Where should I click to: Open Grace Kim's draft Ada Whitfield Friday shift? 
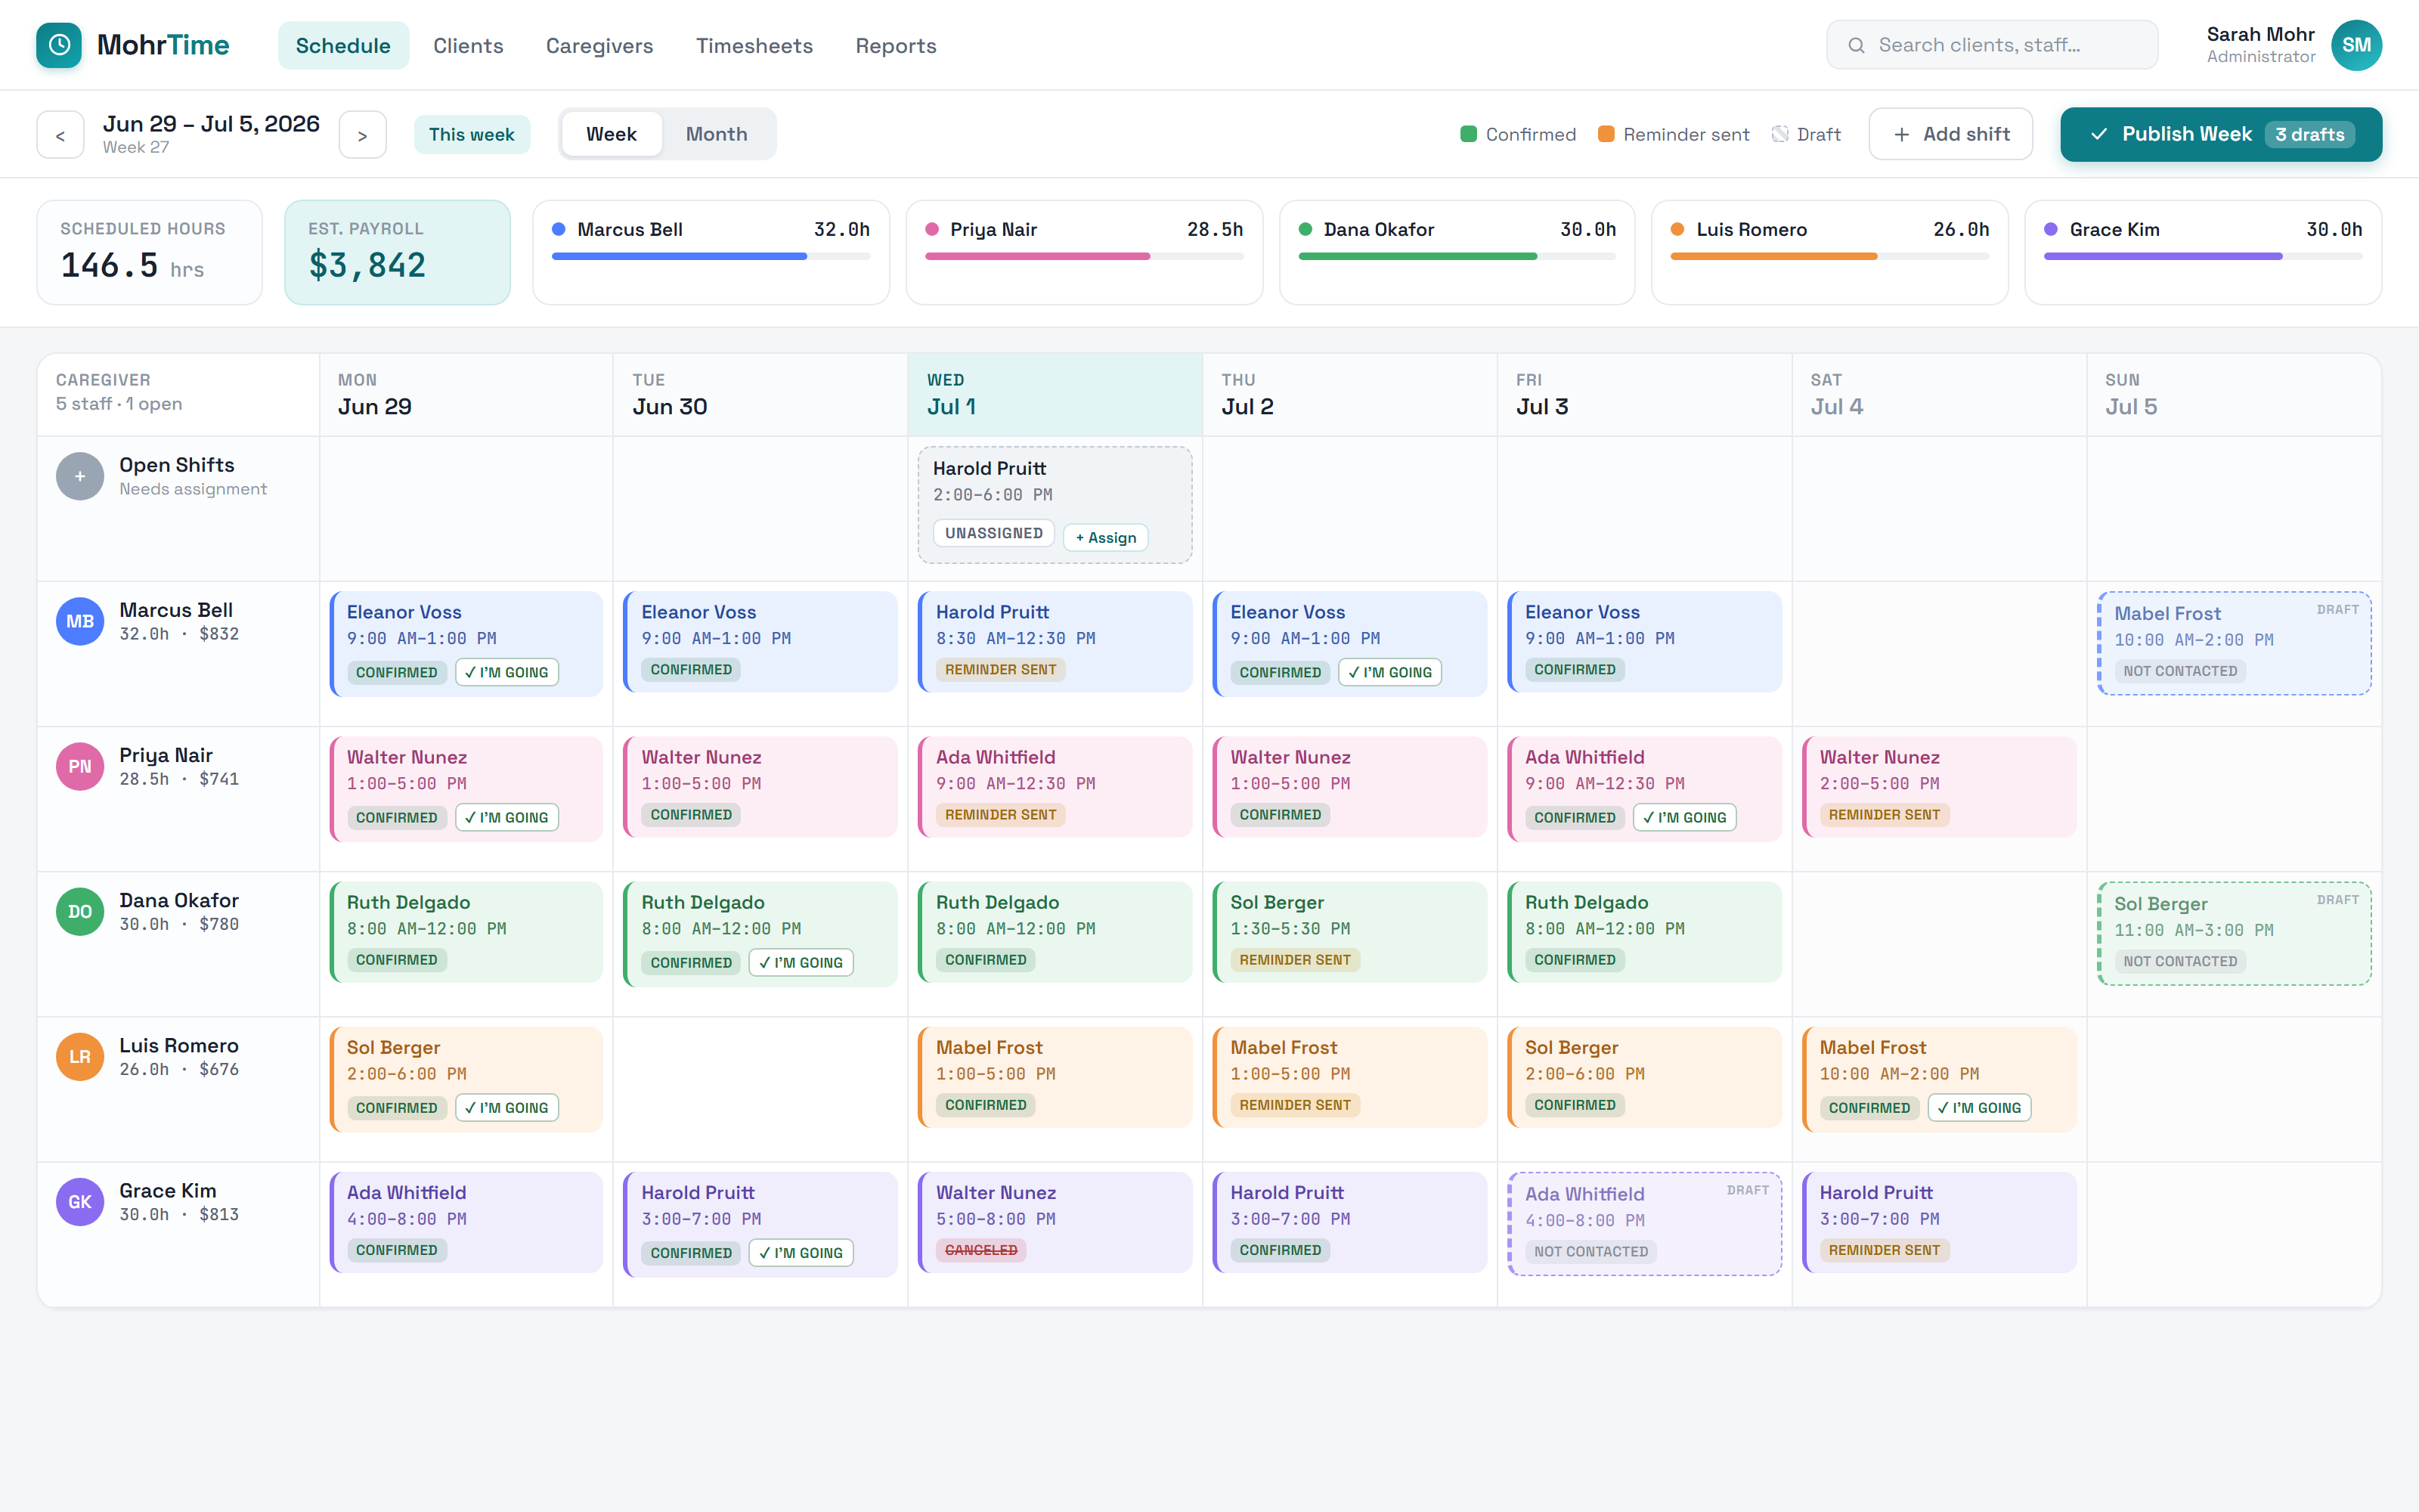[x=1644, y=1223]
